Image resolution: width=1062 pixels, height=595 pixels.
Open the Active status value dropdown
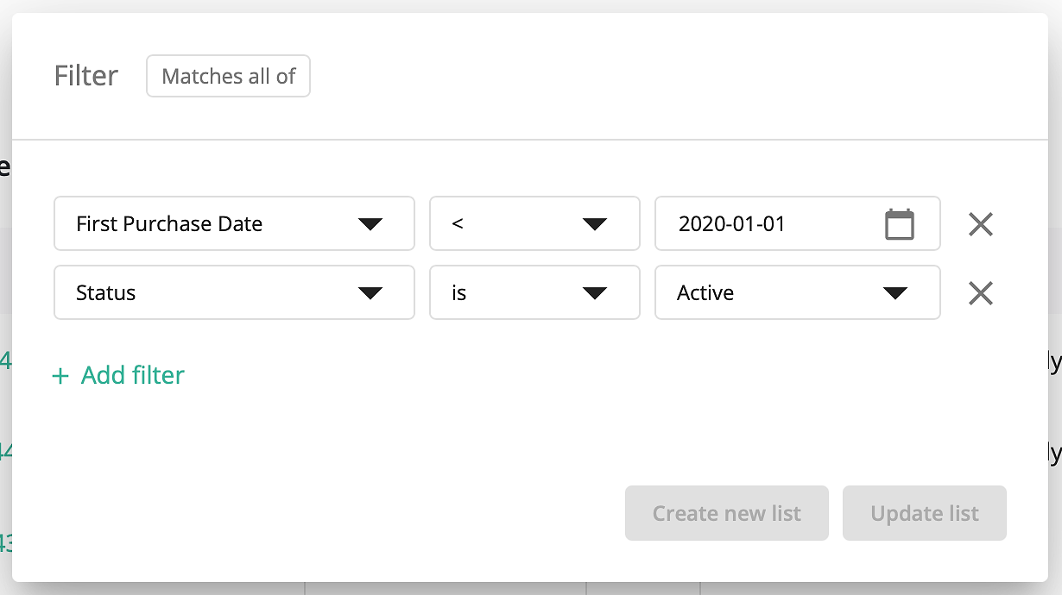click(797, 292)
